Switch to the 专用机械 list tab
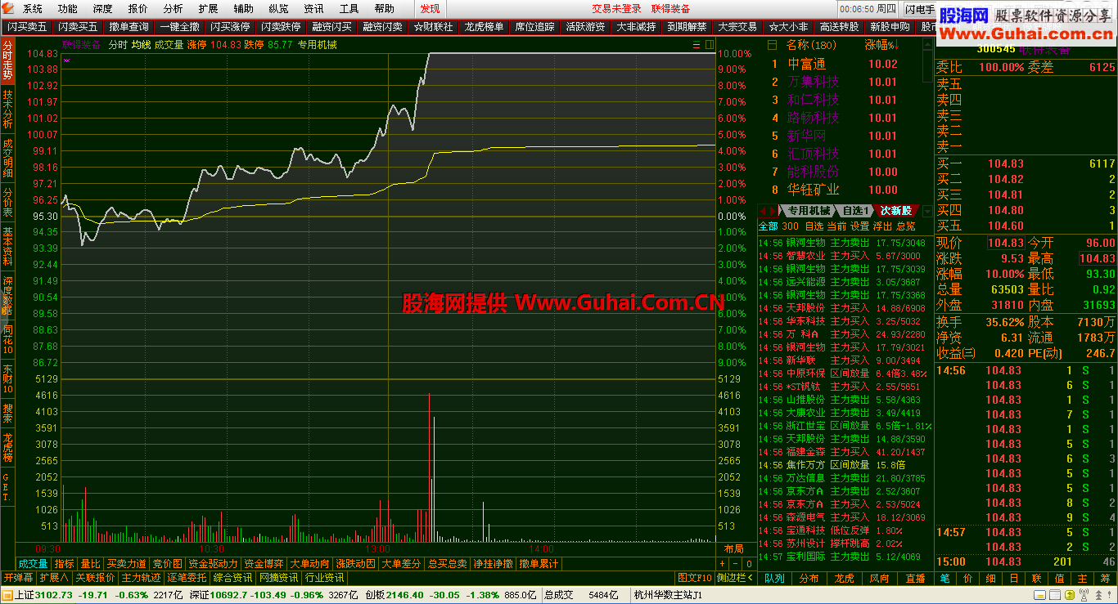This screenshot has height=604, width=1118. tap(809, 211)
